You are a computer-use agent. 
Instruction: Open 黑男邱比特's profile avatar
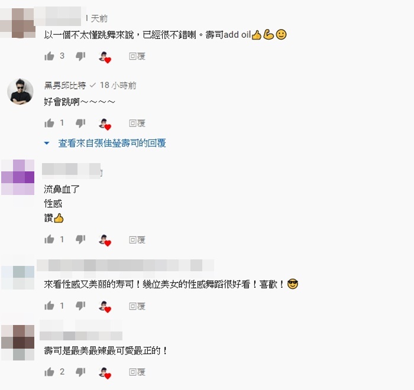tap(20, 92)
